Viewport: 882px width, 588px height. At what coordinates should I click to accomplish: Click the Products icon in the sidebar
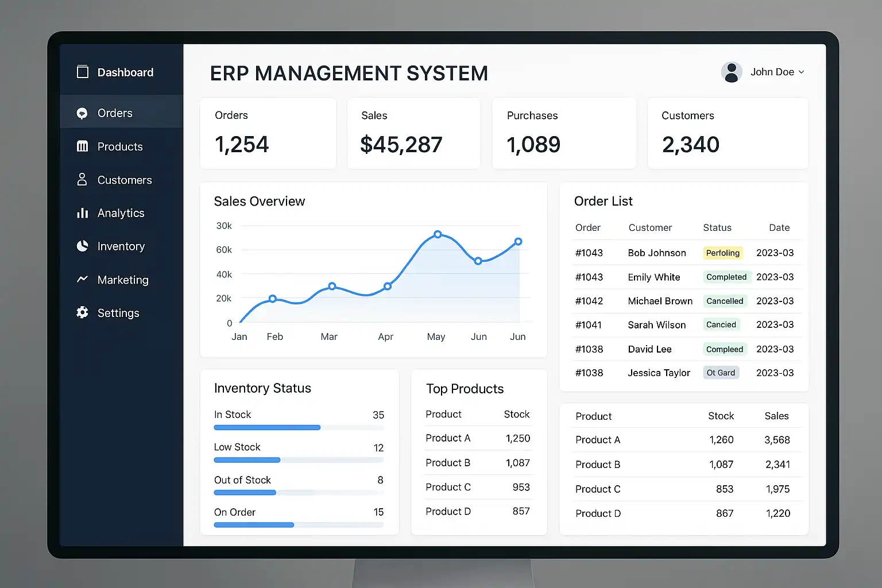point(82,146)
